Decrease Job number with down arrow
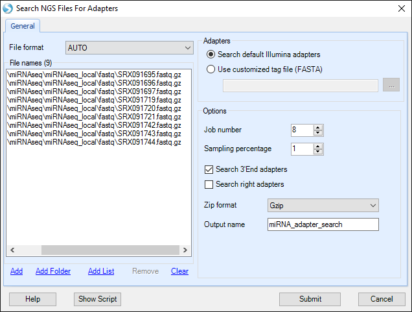This screenshot has height=312, width=412. pyautogui.click(x=318, y=133)
